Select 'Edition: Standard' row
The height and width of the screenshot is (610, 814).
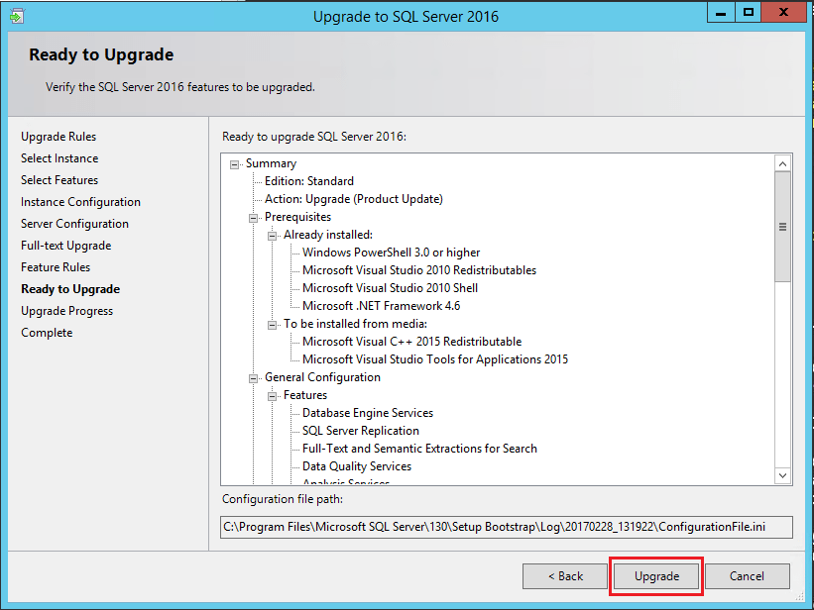coord(309,181)
